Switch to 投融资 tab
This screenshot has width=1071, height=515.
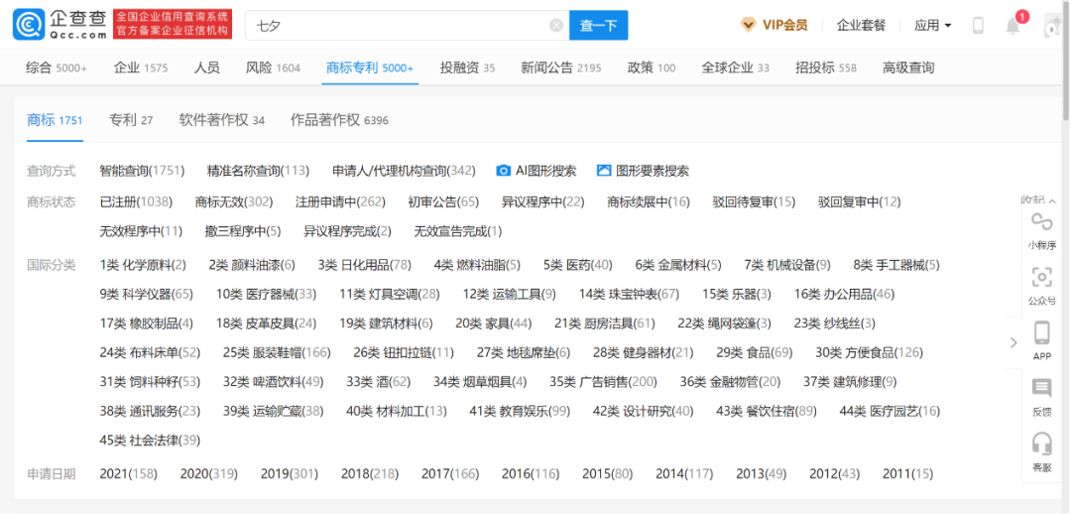pos(468,67)
